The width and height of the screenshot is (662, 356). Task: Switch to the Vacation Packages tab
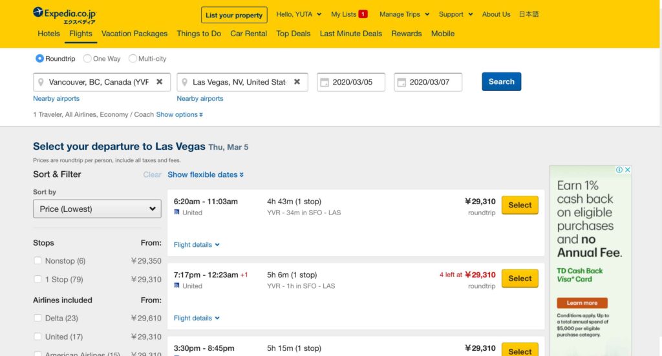coord(134,34)
